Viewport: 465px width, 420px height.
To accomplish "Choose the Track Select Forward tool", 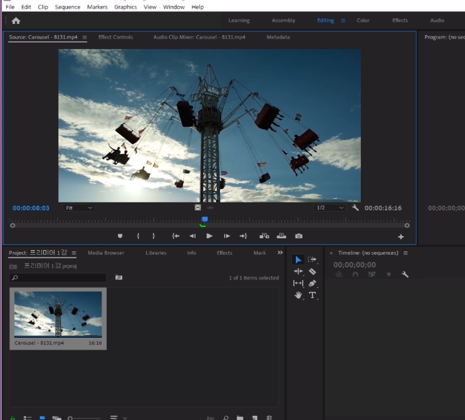I will (x=312, y=259).
